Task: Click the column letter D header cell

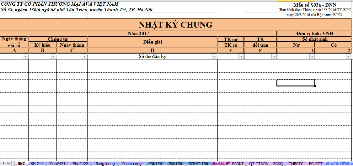Action: (x=152, y=50)
